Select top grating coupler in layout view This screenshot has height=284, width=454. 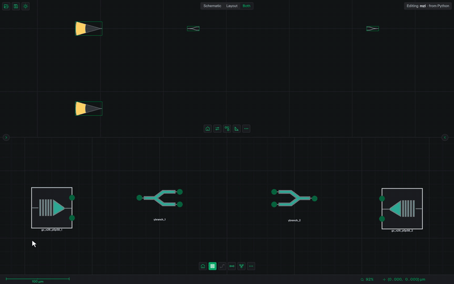coord(89,29)
